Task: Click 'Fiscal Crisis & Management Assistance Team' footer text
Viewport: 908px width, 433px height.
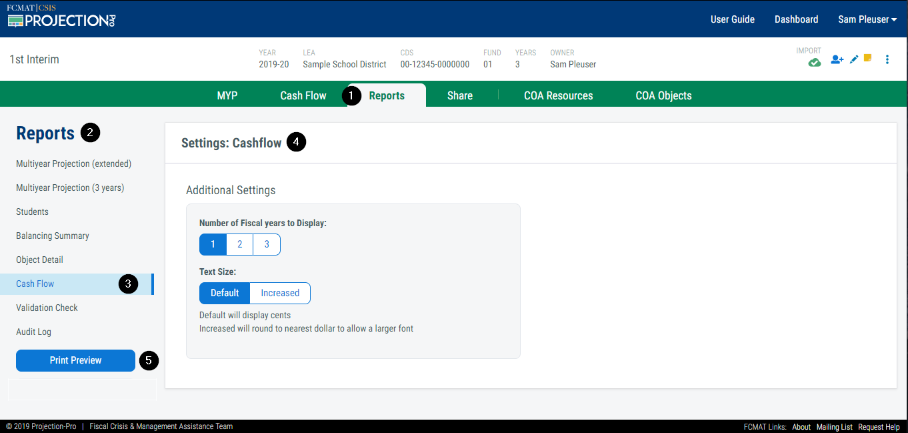Action: [x=161, y=426]
